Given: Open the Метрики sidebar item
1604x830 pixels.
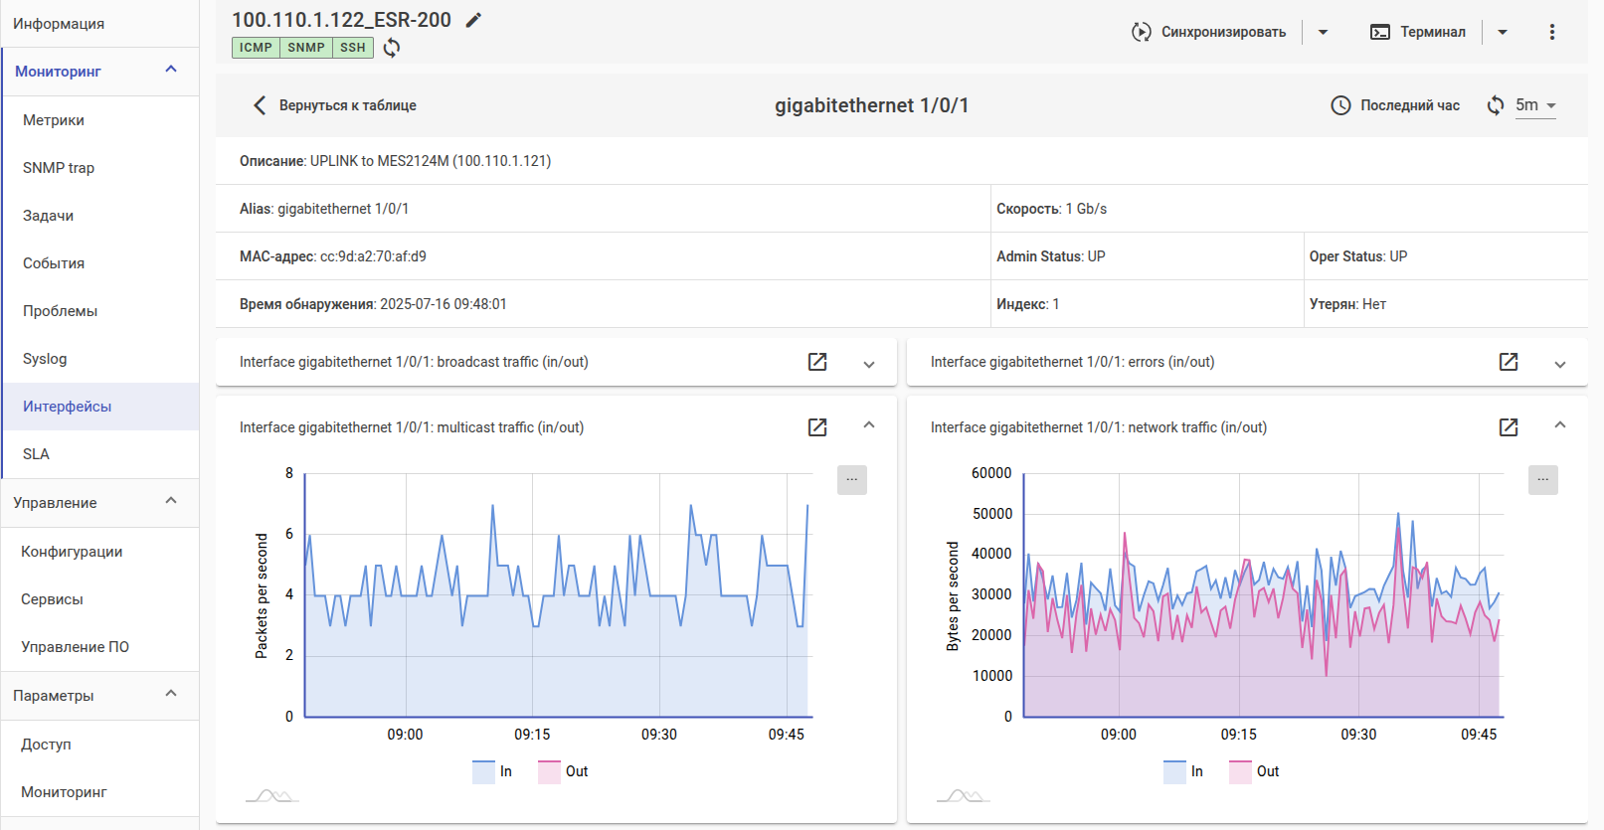Looking at the screenshot, I should [54, 120].
